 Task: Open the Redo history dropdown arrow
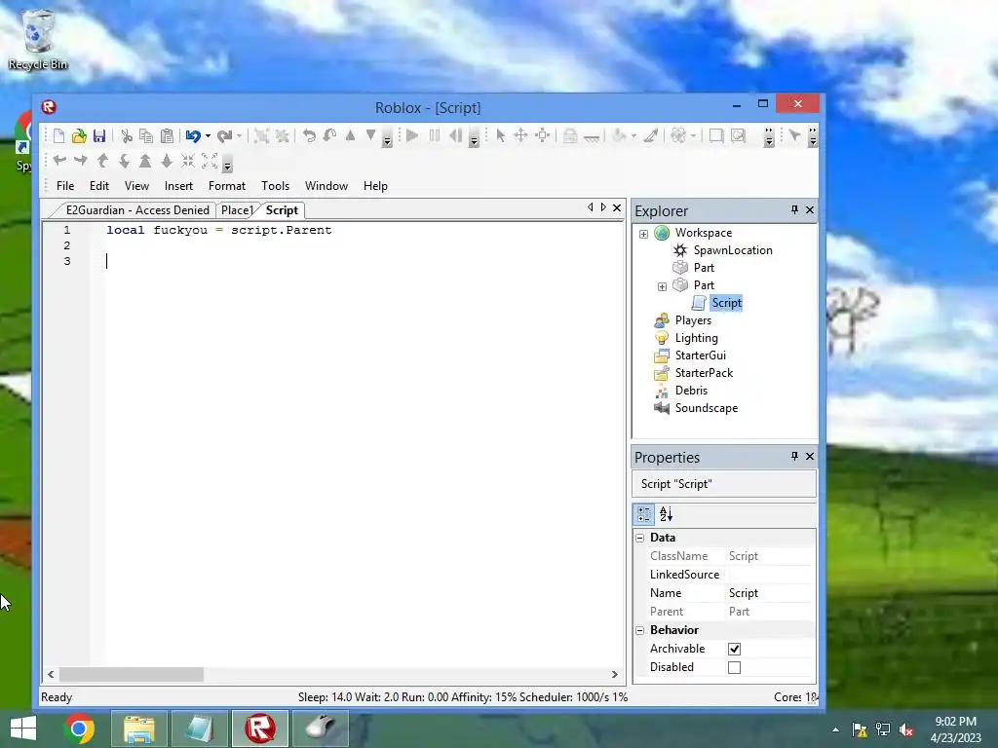click(240, 136)
